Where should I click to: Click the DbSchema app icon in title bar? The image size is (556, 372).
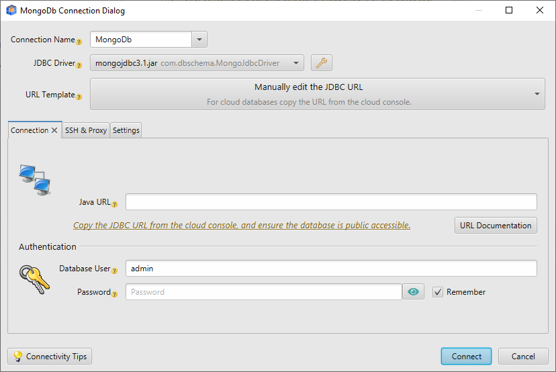click(x=11, y=10)
